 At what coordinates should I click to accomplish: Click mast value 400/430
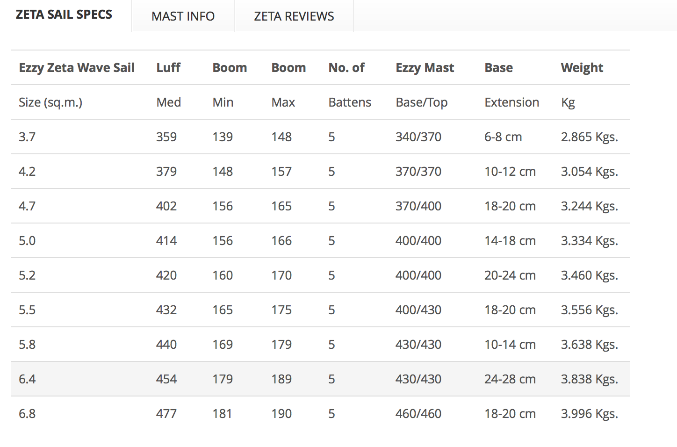click(418, 310)
